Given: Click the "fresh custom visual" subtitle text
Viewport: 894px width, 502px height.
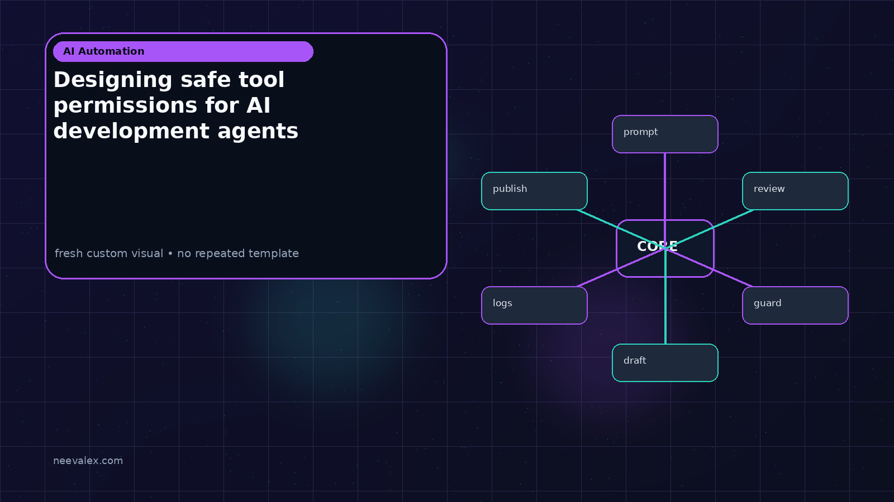Looking at the screenshot, I should click(177, 253).
